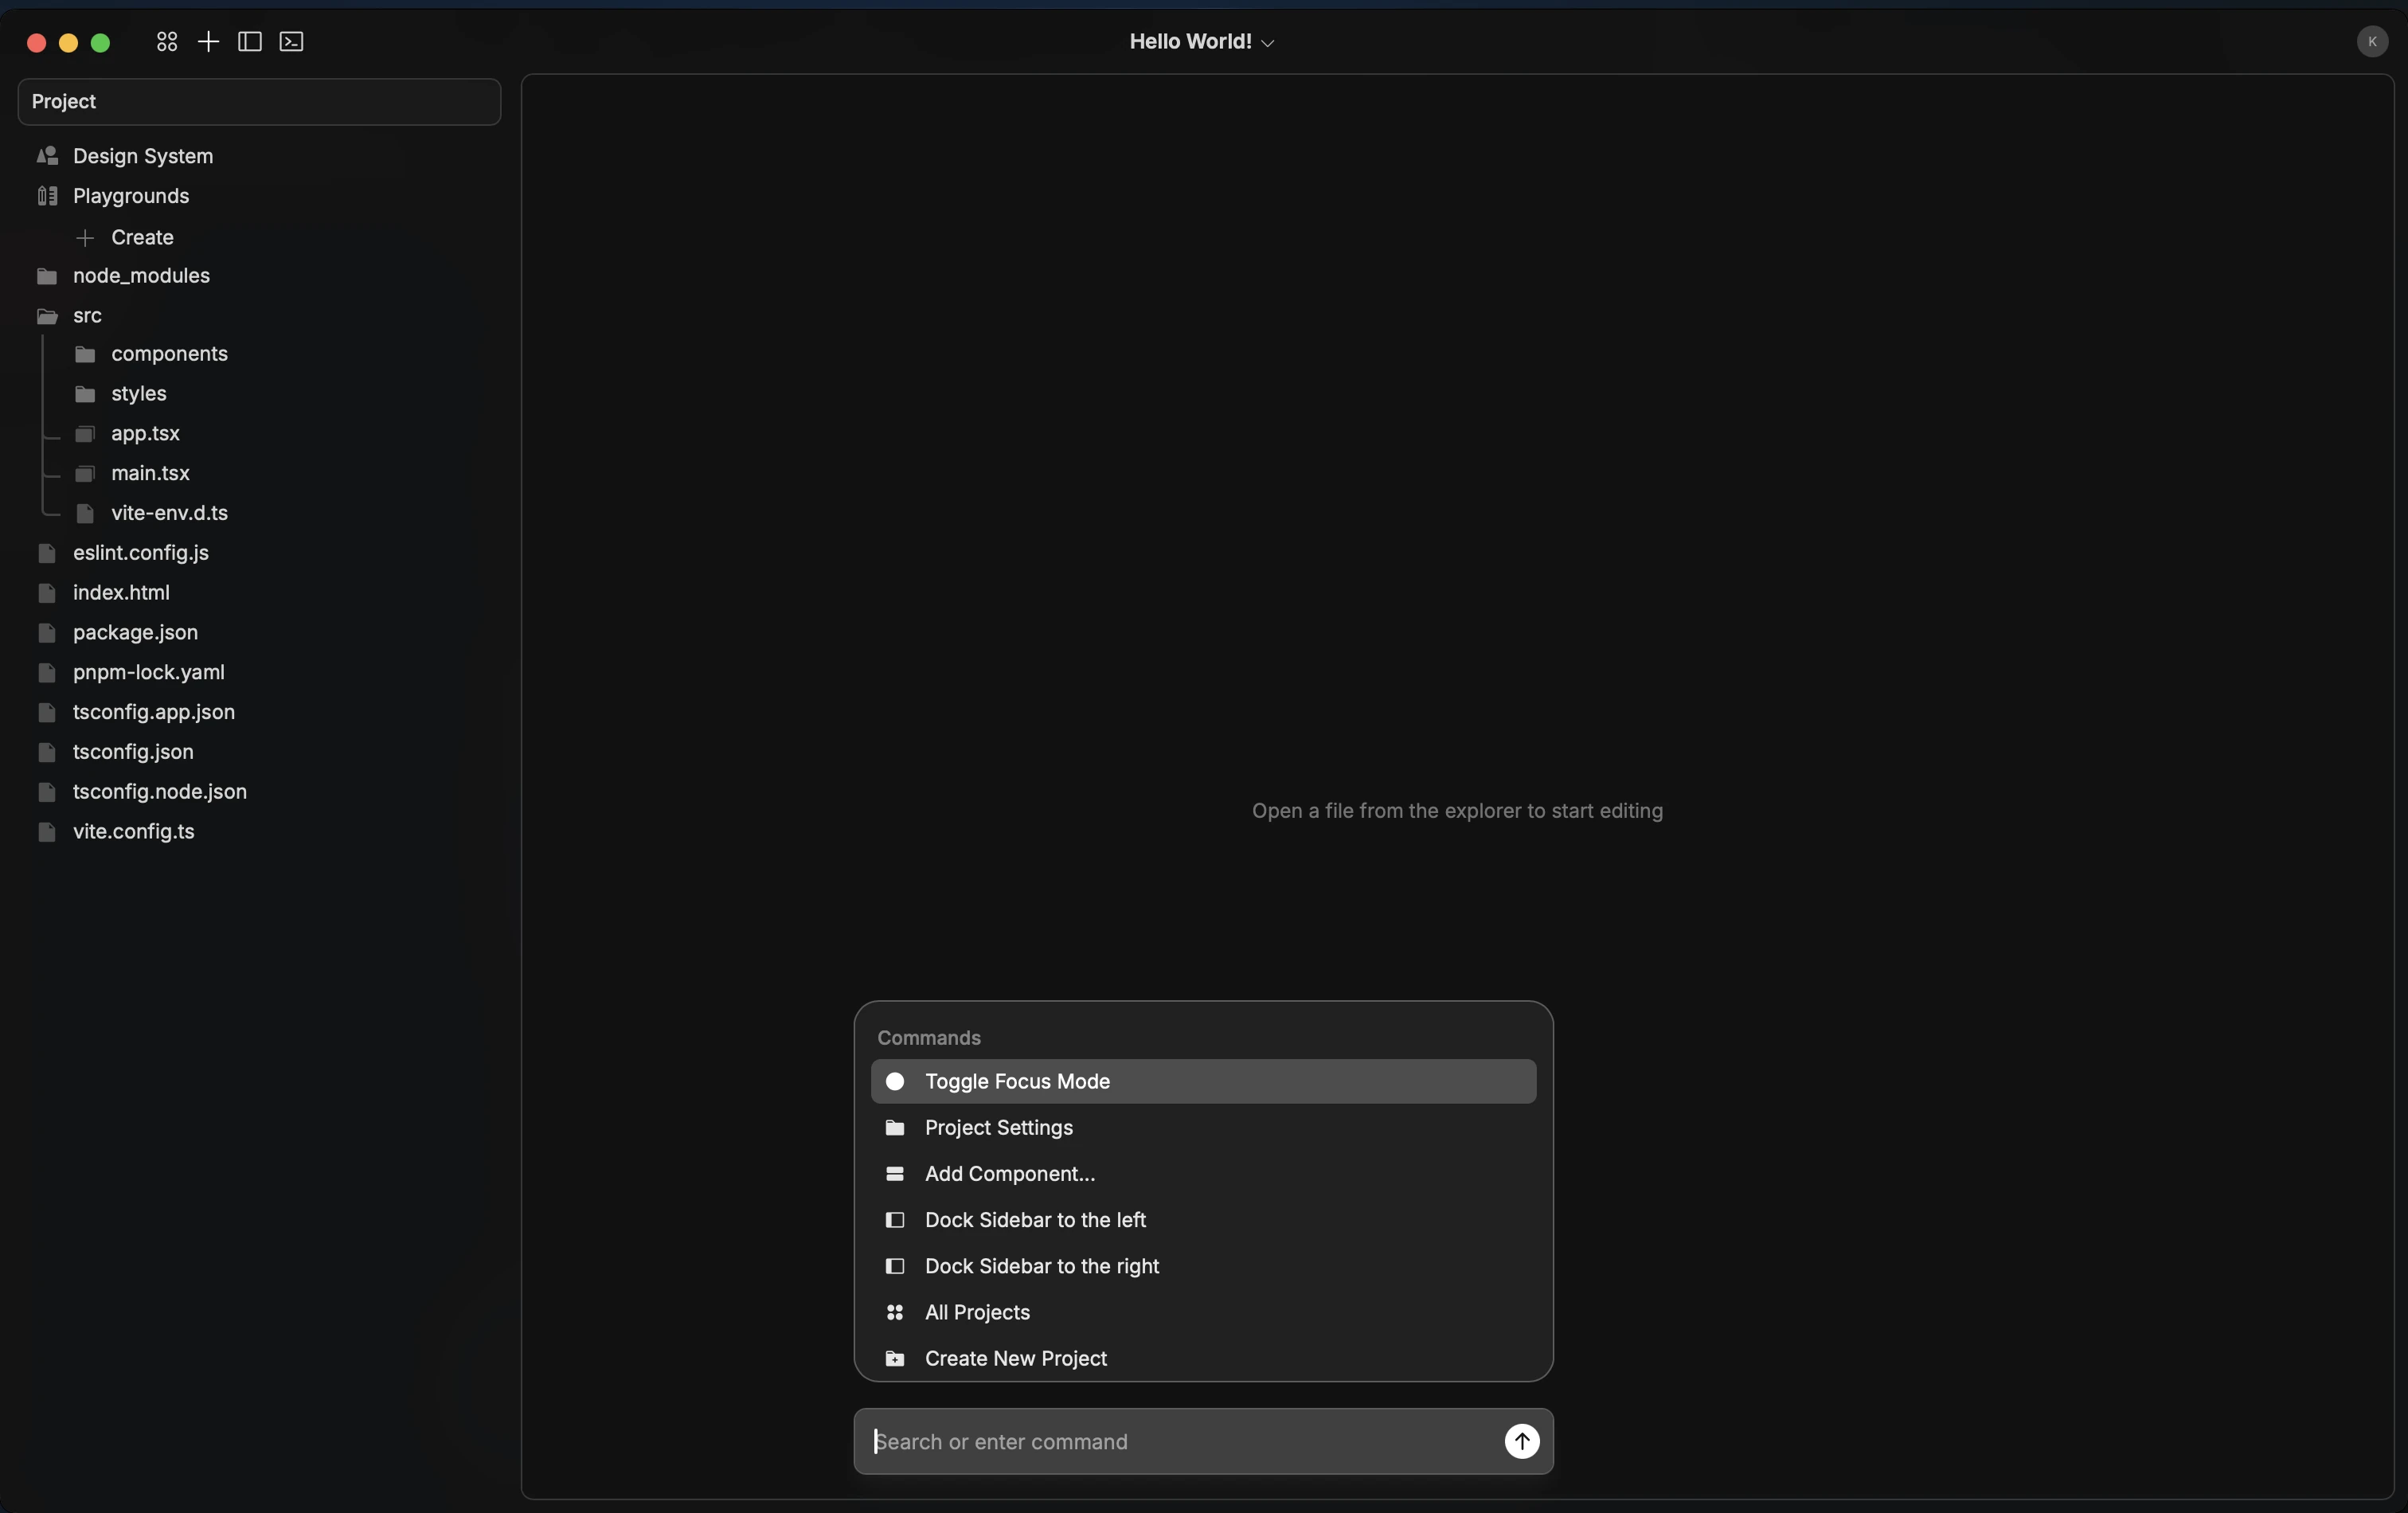Choose Create New Project command

(x=1203, y=1358)
